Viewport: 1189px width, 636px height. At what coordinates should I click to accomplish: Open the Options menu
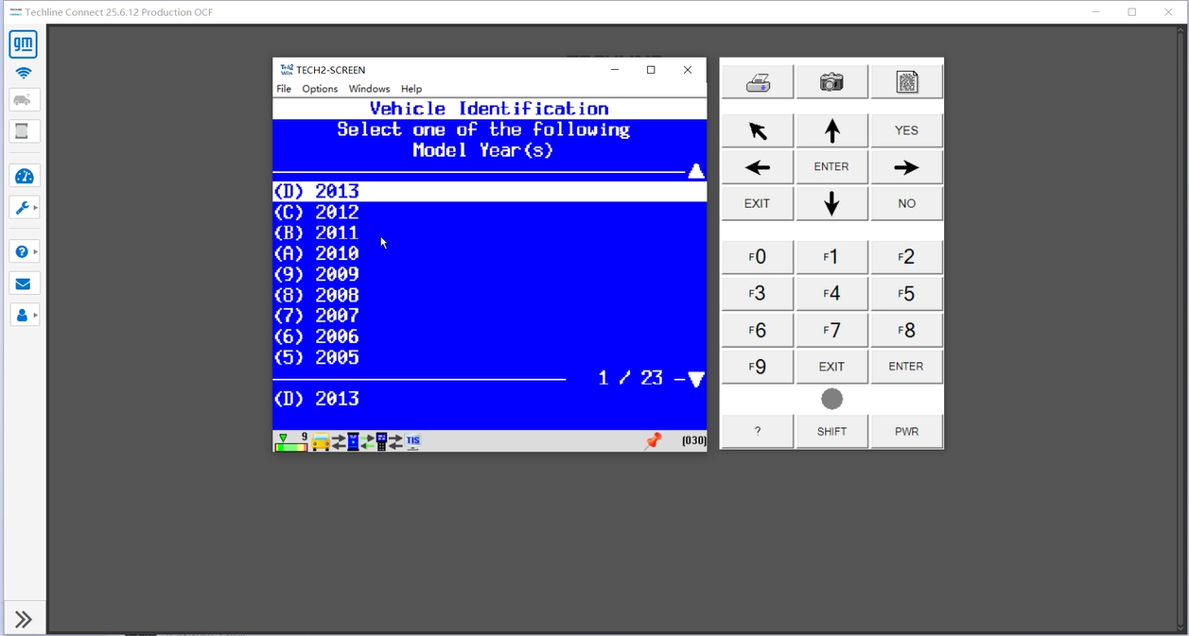tap(320, 89)
